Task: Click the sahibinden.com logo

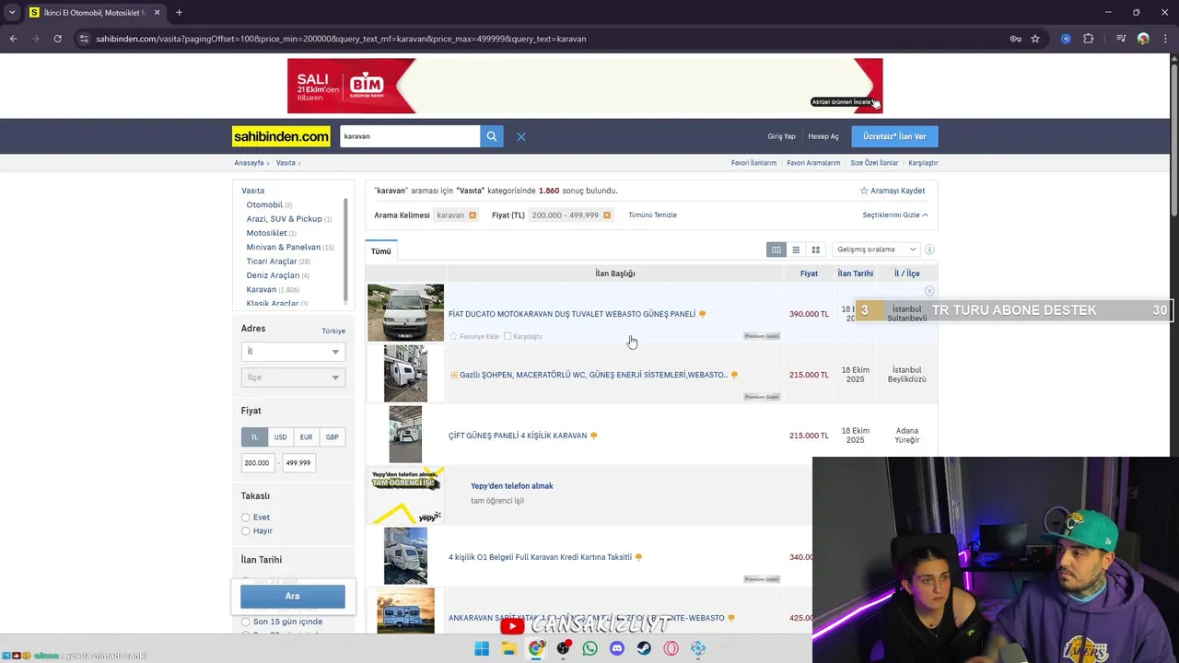Action: [281, 136]
